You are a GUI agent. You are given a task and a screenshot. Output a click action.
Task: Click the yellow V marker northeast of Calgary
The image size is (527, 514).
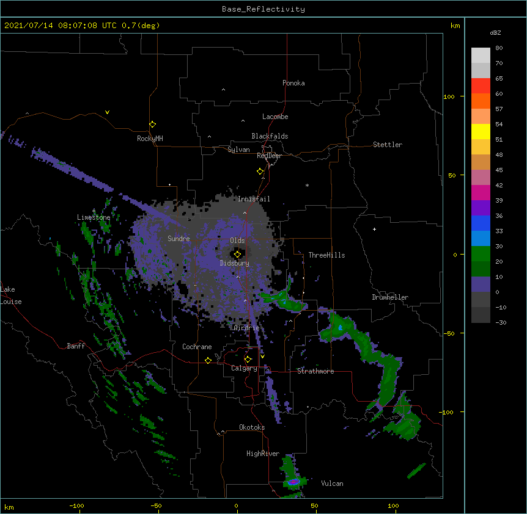click(262, 357)
